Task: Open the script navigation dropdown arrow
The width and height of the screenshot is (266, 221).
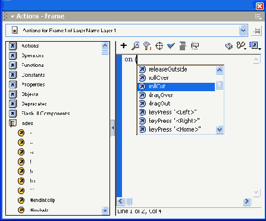Action: 243,30
